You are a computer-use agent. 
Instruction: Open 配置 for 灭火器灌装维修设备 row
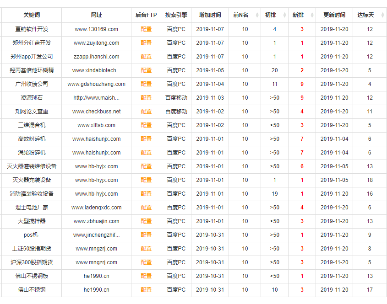pyautogui.click(x=146, y=166)
